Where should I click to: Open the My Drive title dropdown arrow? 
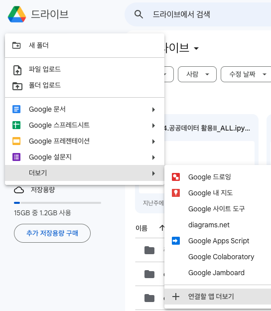196,48
